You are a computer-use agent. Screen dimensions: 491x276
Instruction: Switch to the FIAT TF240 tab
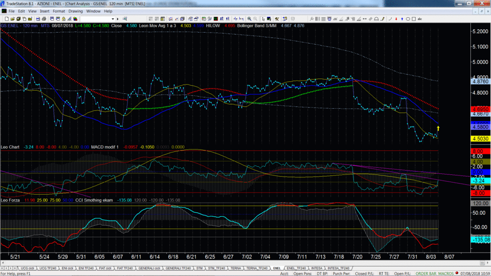[125, 268]
